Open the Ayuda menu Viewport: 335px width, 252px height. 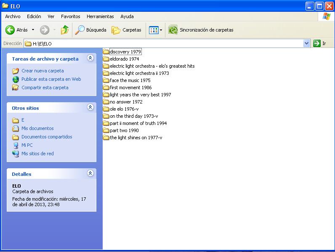(127, 16)
